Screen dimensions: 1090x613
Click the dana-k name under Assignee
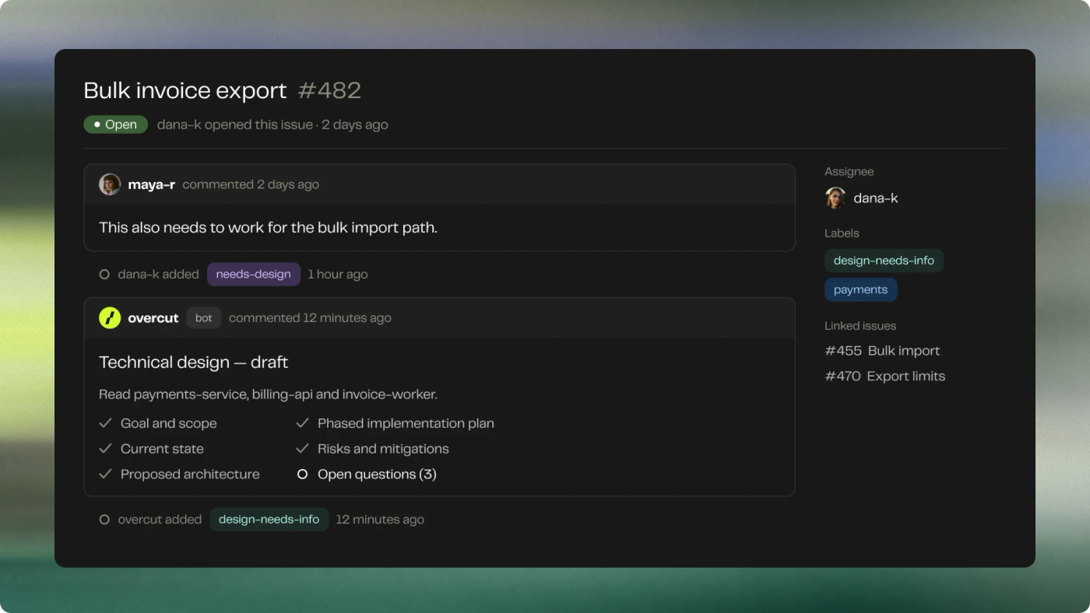(875, 198)
